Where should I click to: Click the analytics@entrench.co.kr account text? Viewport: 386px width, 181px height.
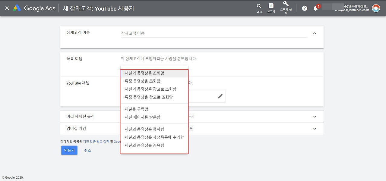352,10
